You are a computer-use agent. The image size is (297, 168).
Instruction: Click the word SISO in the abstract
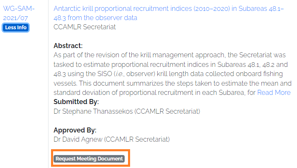[x=105, y=74]
